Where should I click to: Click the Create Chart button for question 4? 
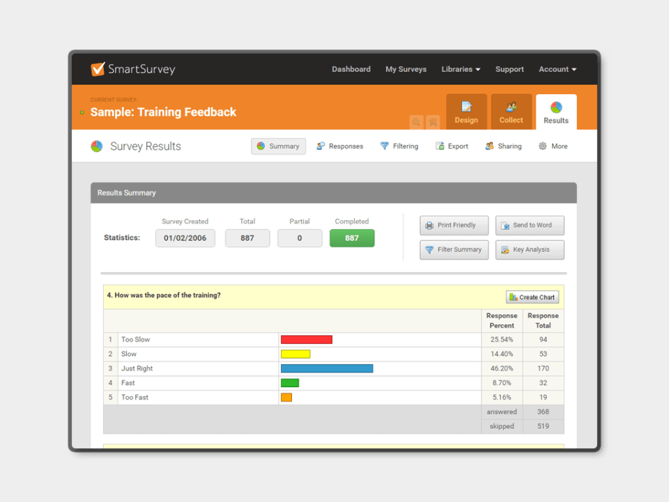click(x=532, y=296)
